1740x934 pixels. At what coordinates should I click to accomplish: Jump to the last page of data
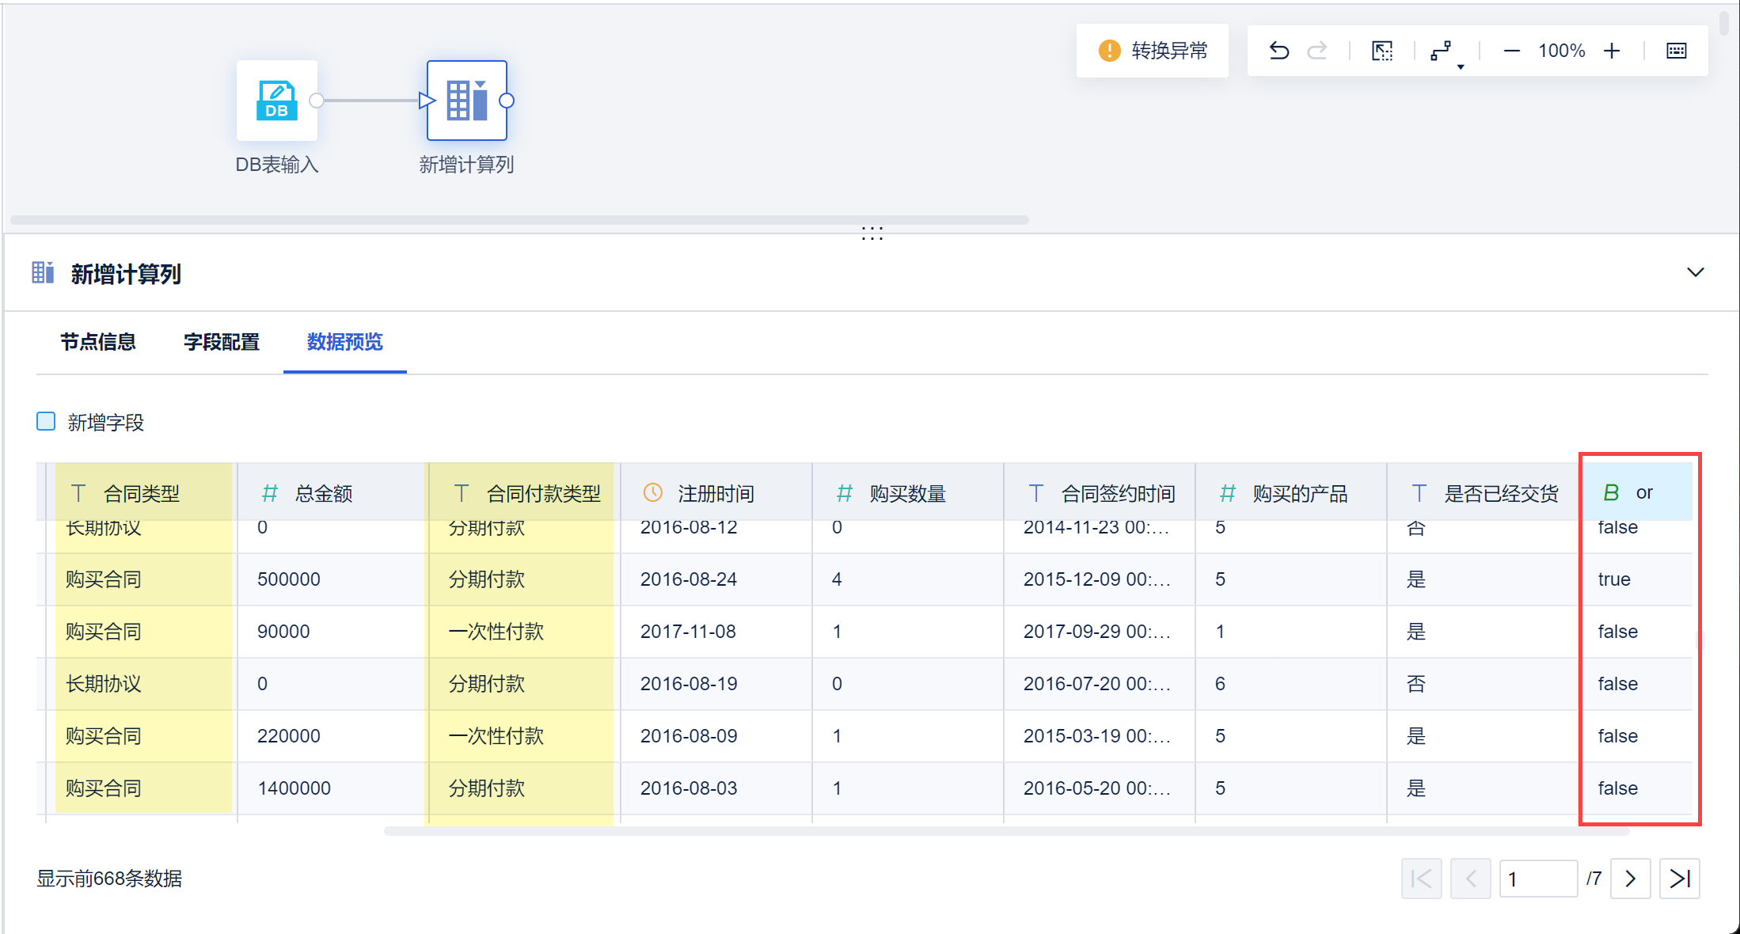(1679, 879)
